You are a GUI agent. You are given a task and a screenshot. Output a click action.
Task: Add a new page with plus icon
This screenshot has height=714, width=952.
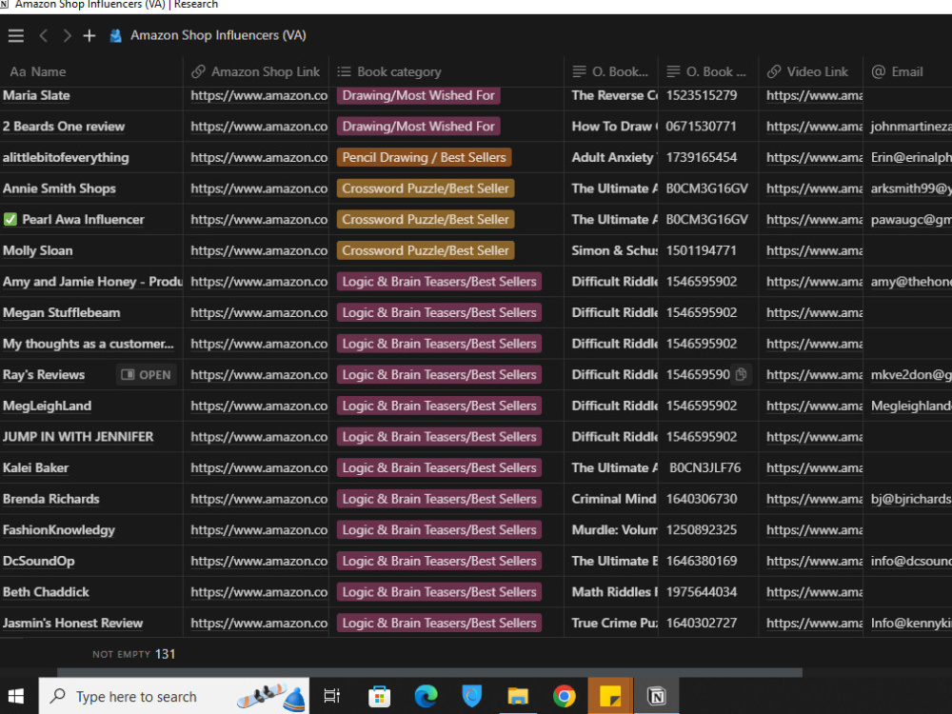89,36
